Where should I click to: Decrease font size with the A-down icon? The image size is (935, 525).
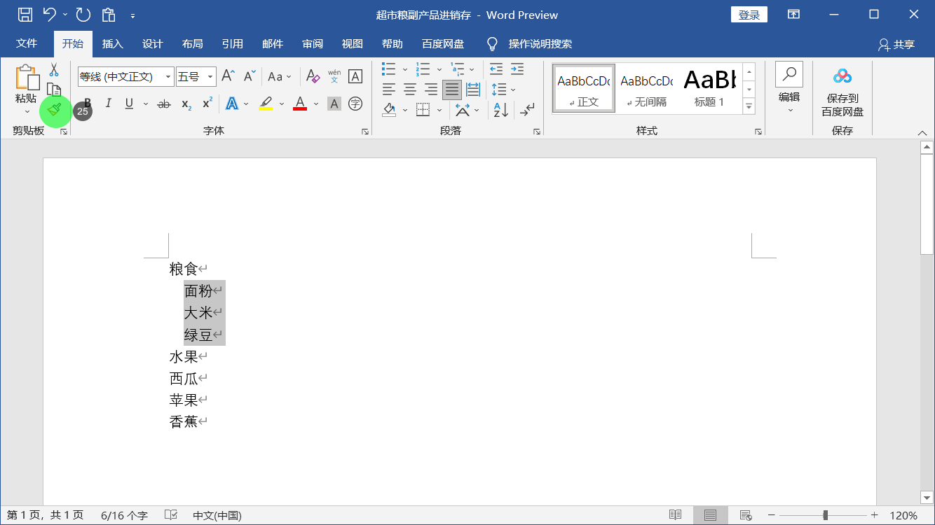click(250, 76)
